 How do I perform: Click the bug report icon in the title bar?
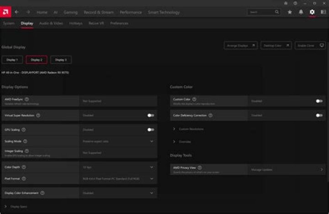pos(286,3)
